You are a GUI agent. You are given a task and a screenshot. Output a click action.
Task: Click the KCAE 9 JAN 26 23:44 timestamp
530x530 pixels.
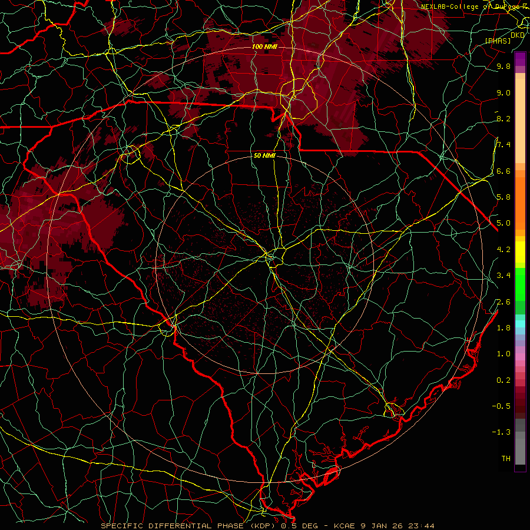pyautogui.click(x=384, y=526)
